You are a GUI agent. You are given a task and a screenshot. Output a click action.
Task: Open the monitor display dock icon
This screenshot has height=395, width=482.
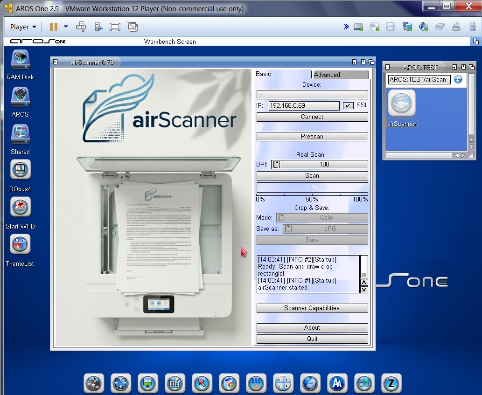[x=148, y=383]
